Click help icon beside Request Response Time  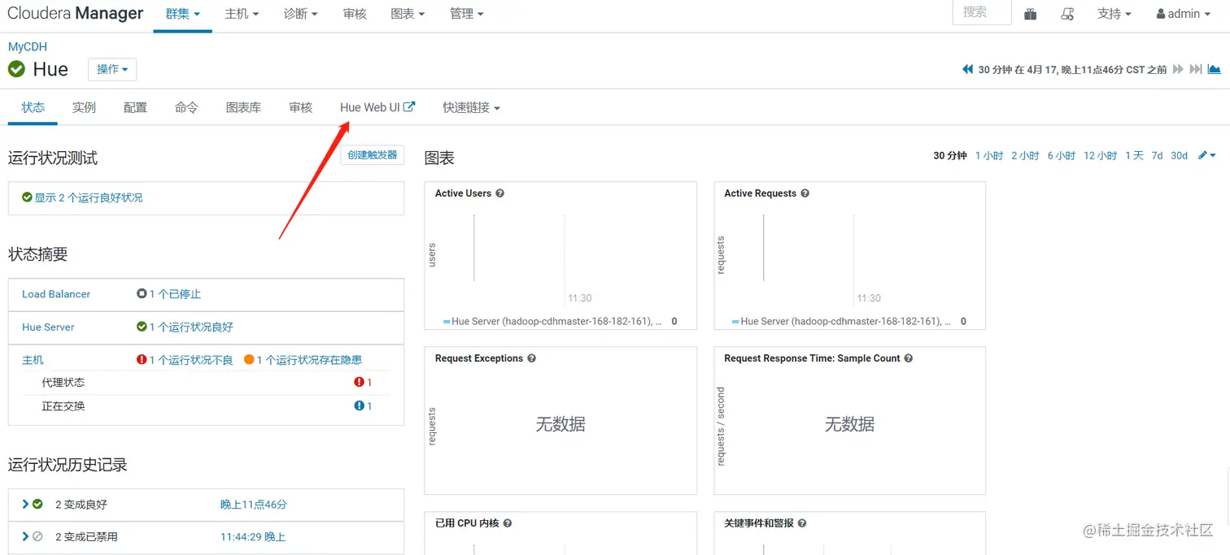click(x=909, y=358)
